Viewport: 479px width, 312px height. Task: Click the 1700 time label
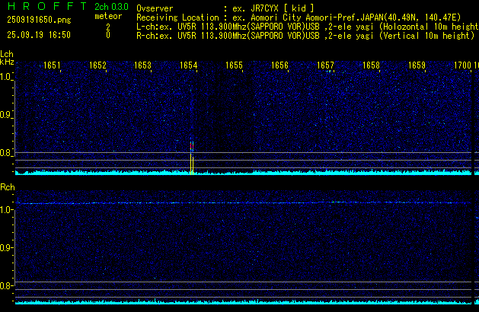tap(462, 65)
